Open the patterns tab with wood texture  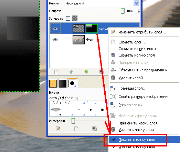pyautogui.click(x=53, y=84)
